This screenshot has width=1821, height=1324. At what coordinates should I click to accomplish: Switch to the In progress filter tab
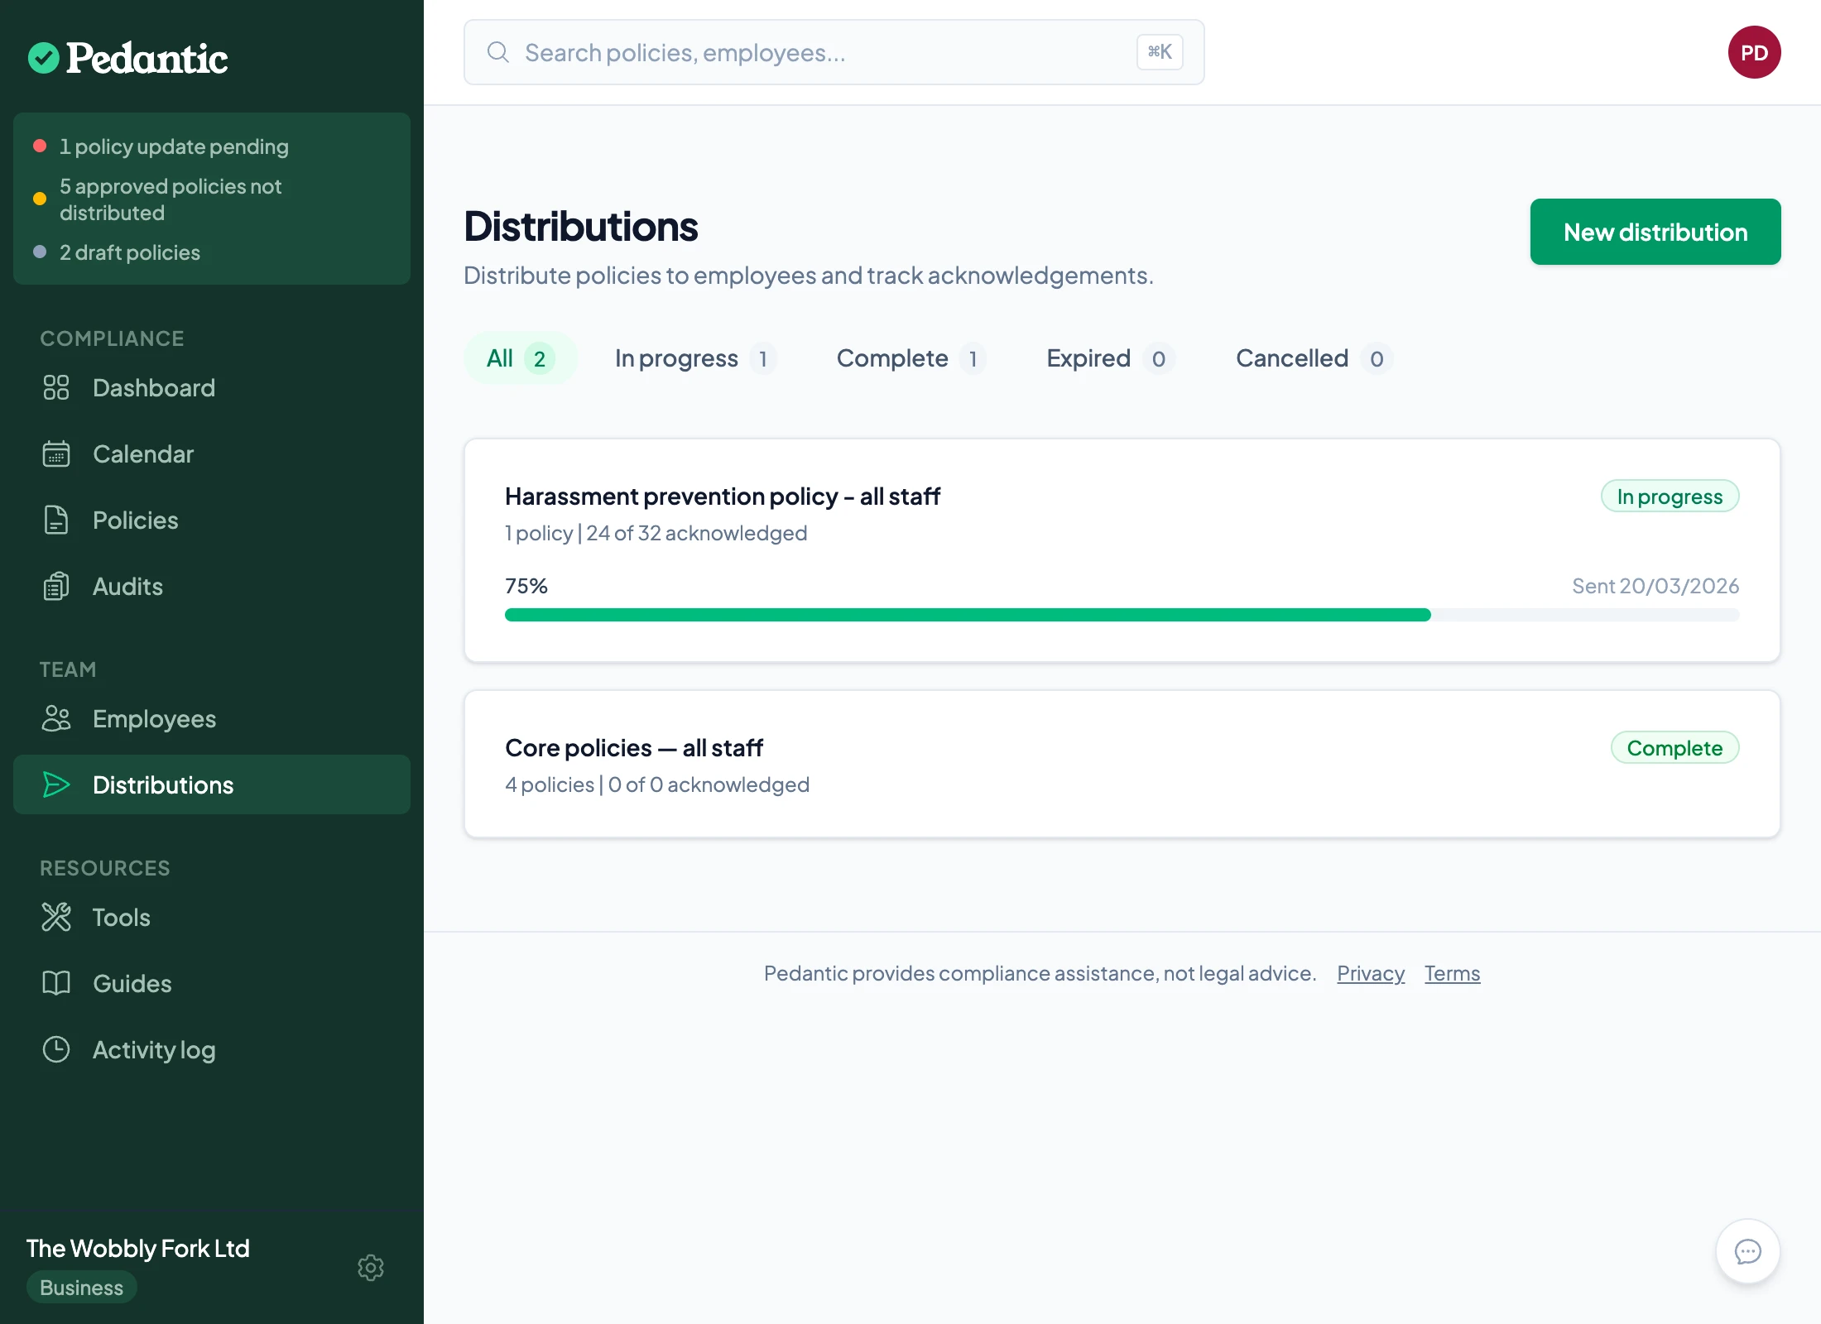point(695,358)
